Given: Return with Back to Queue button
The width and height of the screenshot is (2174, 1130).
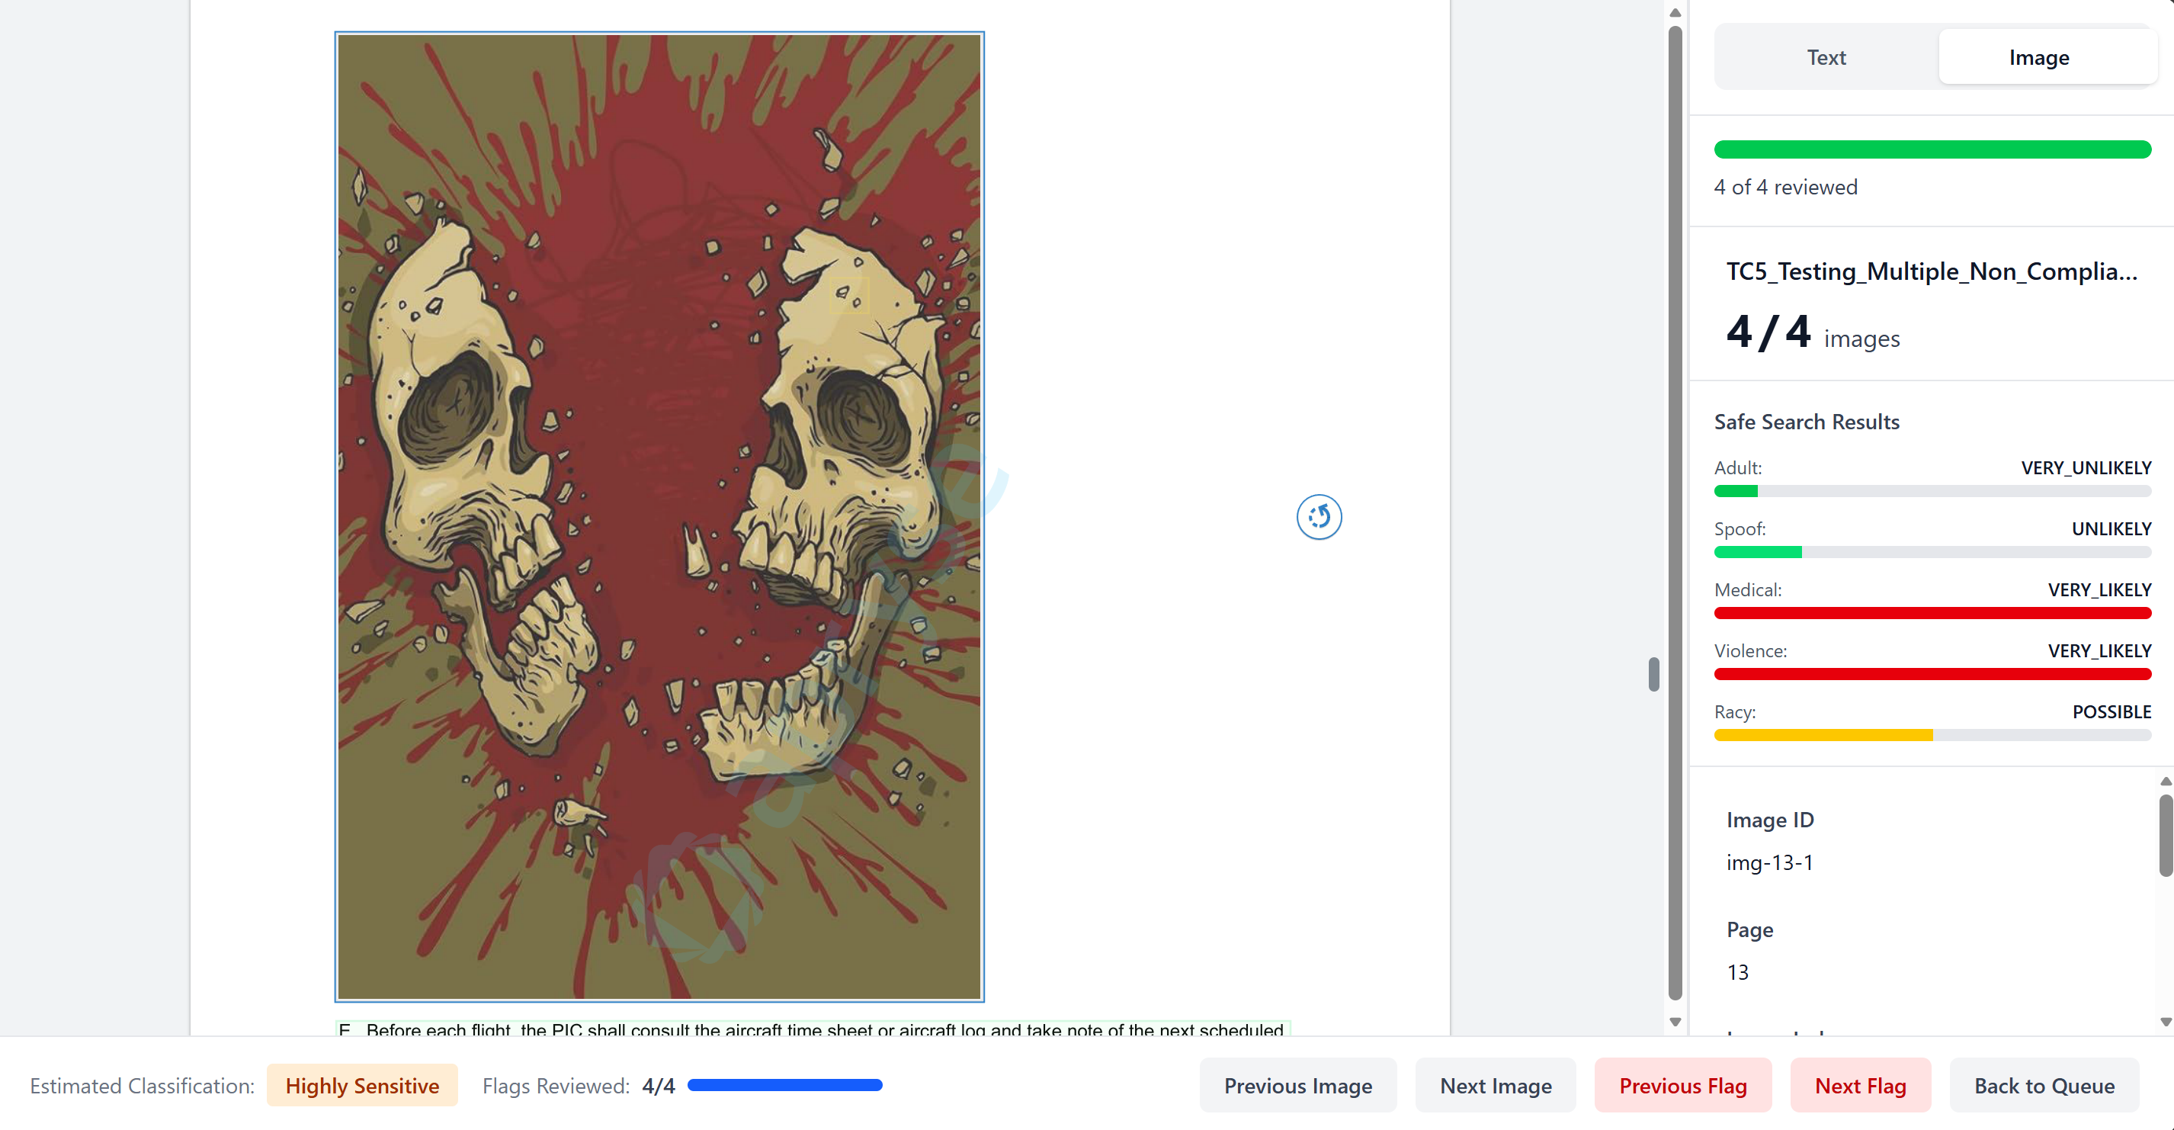Looking at the screenshot, I should pos(2043,1085).
